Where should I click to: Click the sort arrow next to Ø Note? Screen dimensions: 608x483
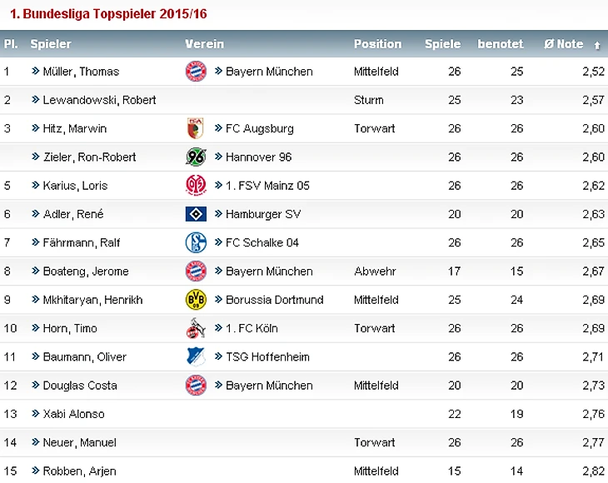pos(596,45)
